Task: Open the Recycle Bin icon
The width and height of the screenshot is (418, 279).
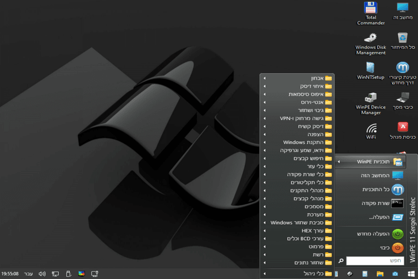Action: coord(403,41)
